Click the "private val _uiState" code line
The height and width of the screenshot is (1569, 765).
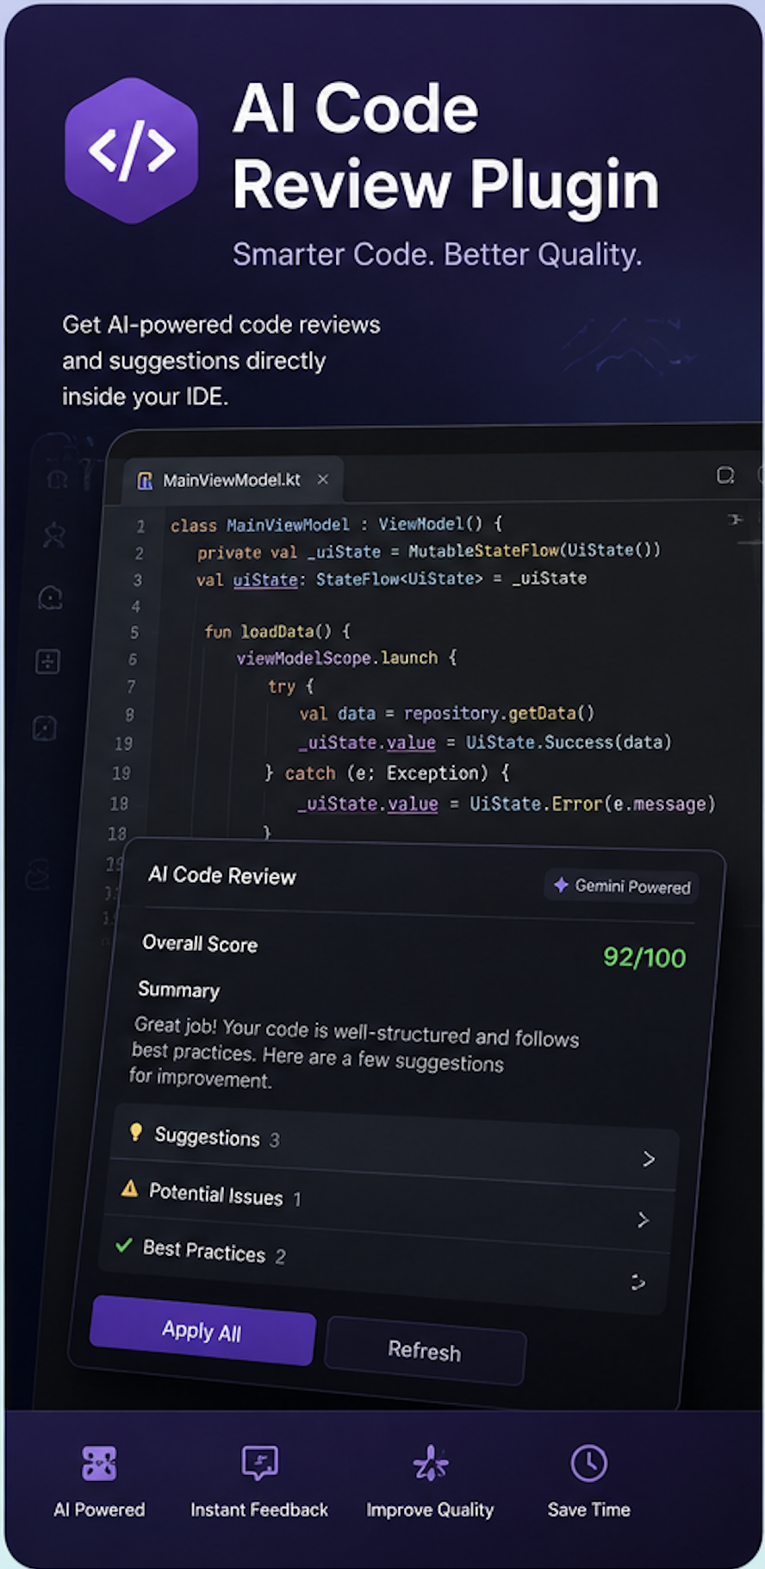[x=429, y=551]
